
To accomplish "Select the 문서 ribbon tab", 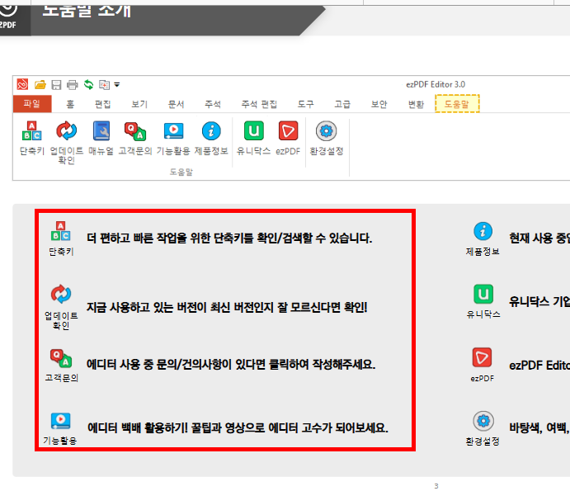I will tap(177, 104).
